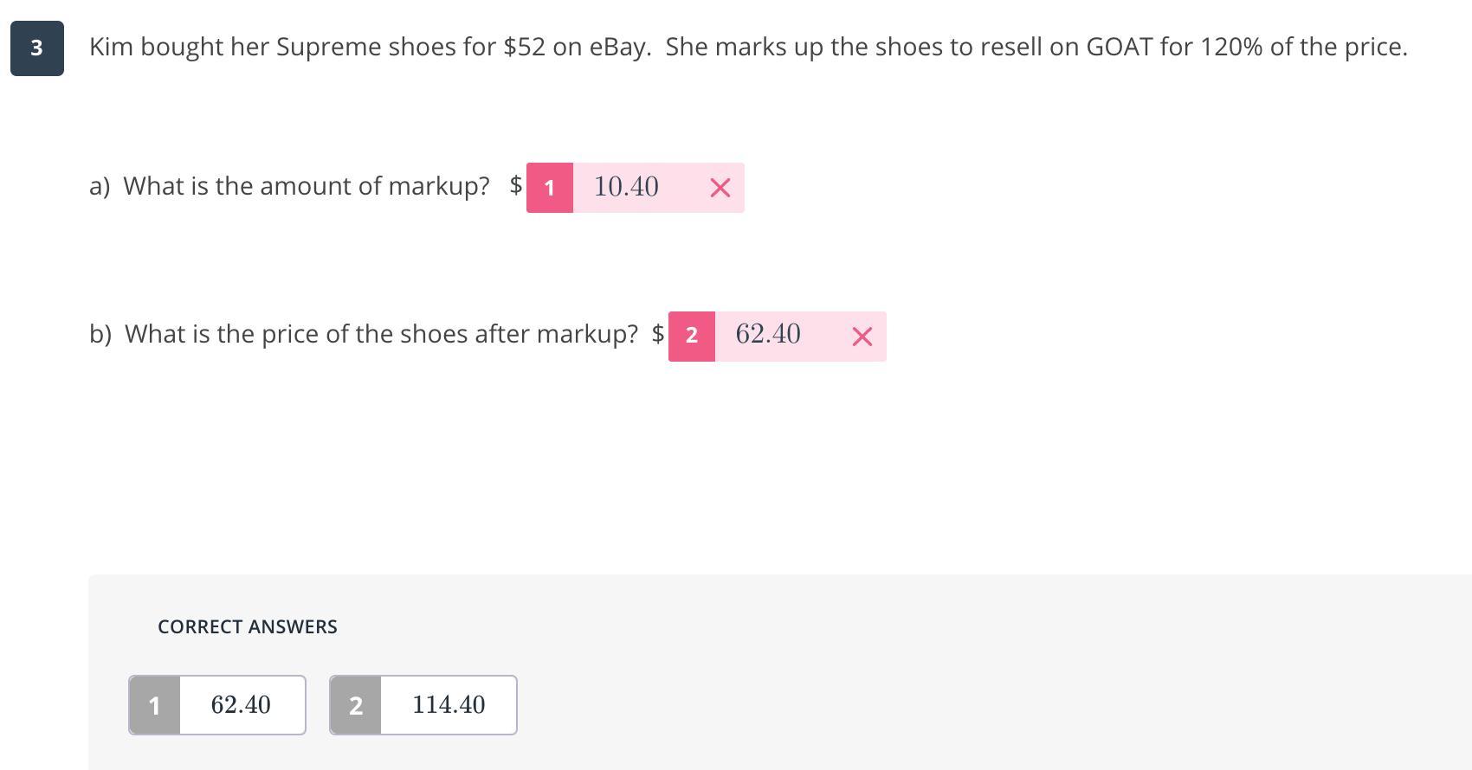Click the "b)" part label

click(100, 334)
